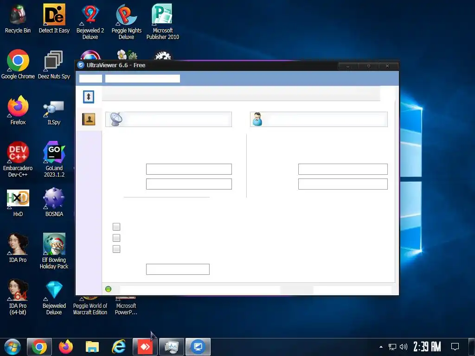Focus the upper field beside the satellite panel
The image size is (475, 356).
point(189,169)
